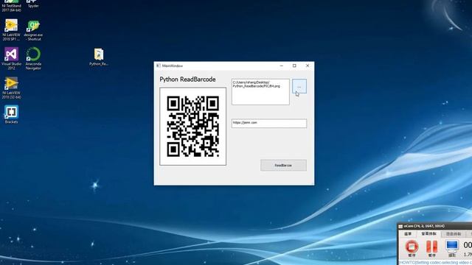Open the first tab in oCam window
This screenshot has height=265, width=472.
pos(408,234)
